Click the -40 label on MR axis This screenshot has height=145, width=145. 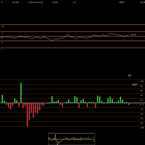[x=142, y=114]
